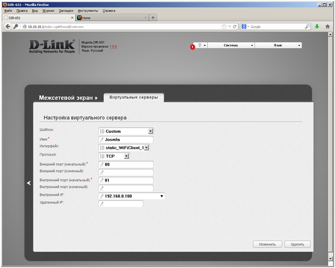Screen dimensions: 335x268
Task: Expand the Система dropdown menu
Action: (x=231, y=45)
